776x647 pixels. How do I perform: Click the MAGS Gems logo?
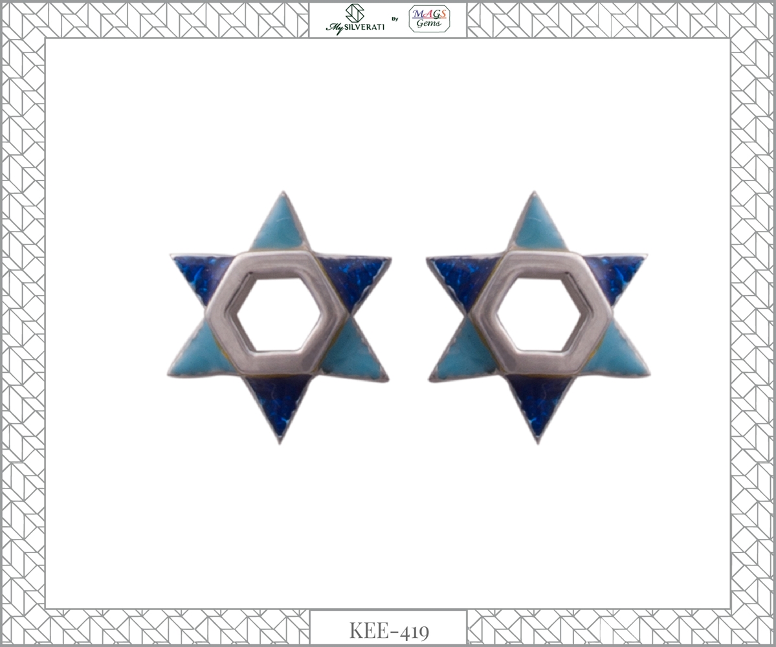click(x=429, y=19)
